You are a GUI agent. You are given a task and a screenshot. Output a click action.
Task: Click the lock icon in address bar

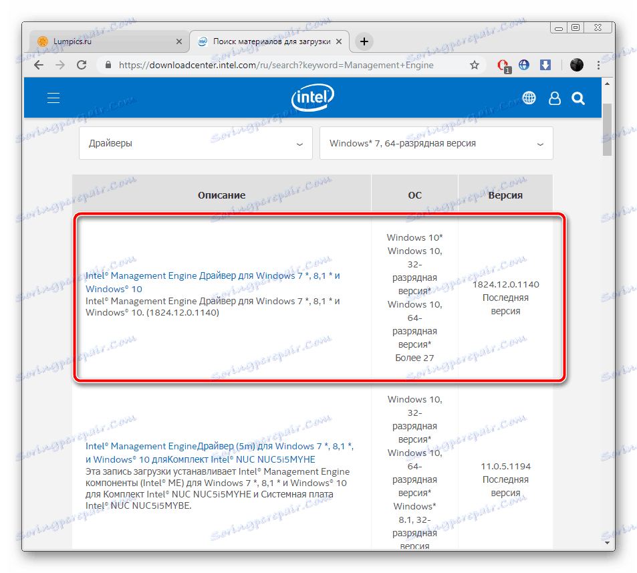pyautogui.click(x=108, y=65)
